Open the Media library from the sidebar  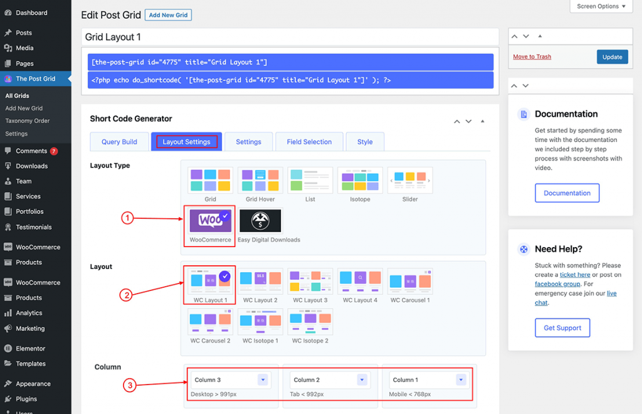pos(24,48)
